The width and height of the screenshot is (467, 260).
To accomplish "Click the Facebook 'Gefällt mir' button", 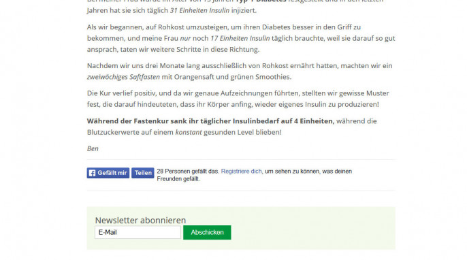I will [x=108, y=173].
